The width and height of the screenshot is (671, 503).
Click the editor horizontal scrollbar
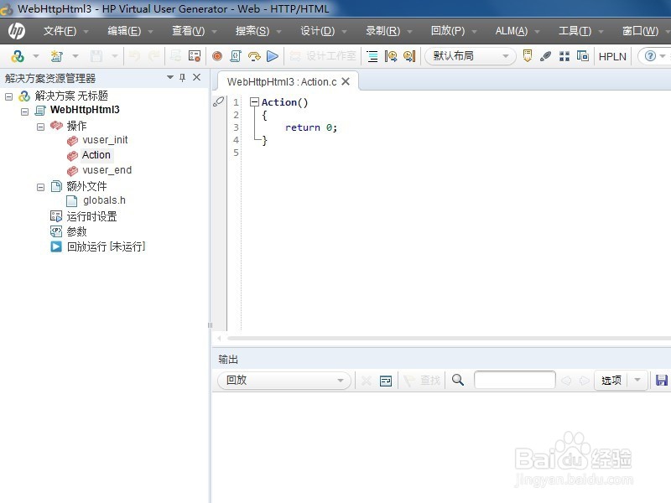pyautogui.click(x=450, y=339)
